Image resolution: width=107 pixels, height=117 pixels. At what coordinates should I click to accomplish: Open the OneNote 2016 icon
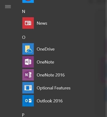click(x=28, y=75)
